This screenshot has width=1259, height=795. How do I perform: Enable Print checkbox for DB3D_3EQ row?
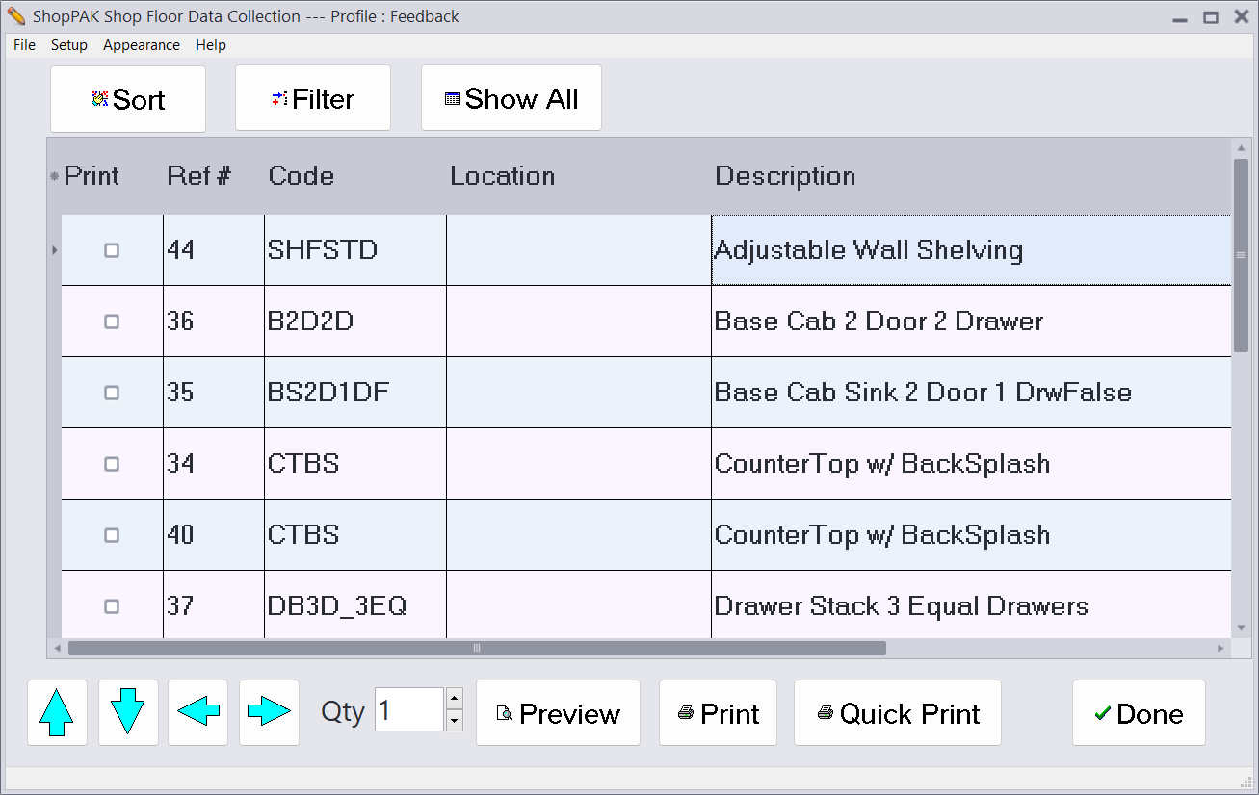112,606
